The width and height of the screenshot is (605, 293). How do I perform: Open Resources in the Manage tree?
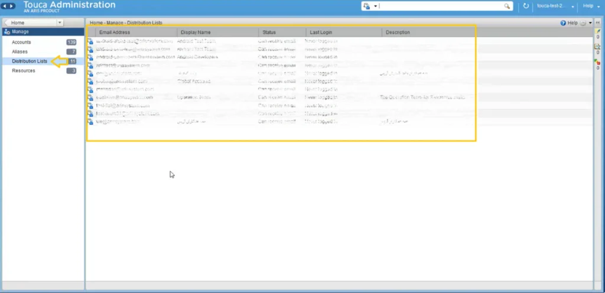[x=24, y=71]
